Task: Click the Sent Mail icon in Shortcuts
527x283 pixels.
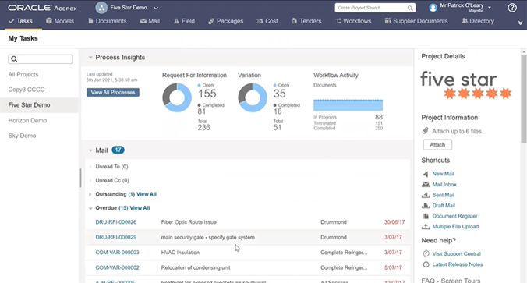Action: coord(426,195)
